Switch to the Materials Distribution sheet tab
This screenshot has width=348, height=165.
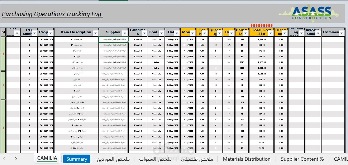247,159
